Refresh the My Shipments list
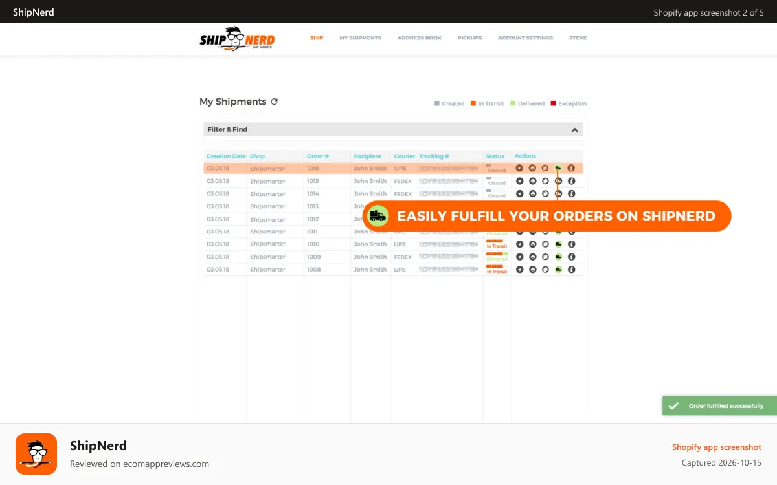The height and width of the screenshot is (485, 777). [x=275, y=102]
